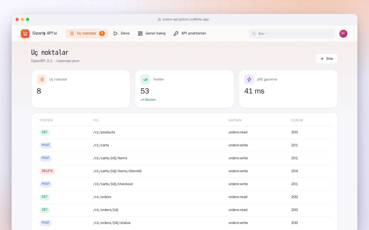Click the DELETE method badge
The height and width of the screenshot is (230, 369).
[47, 171]
